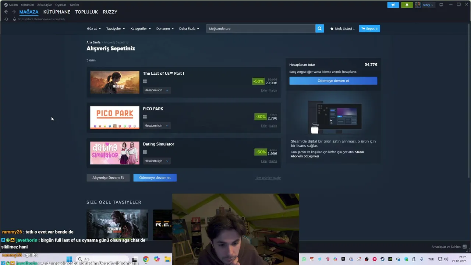The height and width of the screenshot is (265, 471).
Task: Open Görünüm menu
Action: [x=27, y=5]
